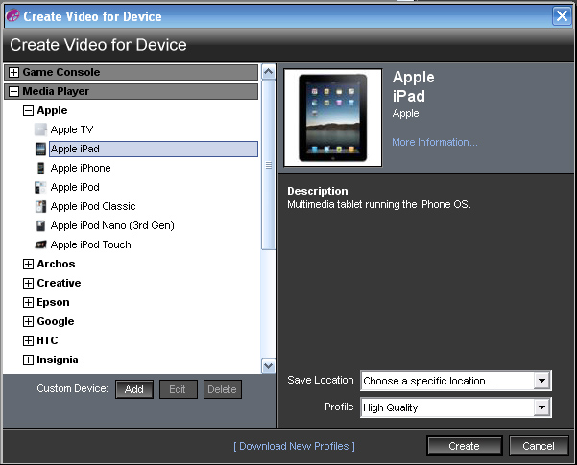Image resolution: width=577 pixels, height=465 pixels.
Task: Click the scroll up arrow of device list
Action: point(268,72)
